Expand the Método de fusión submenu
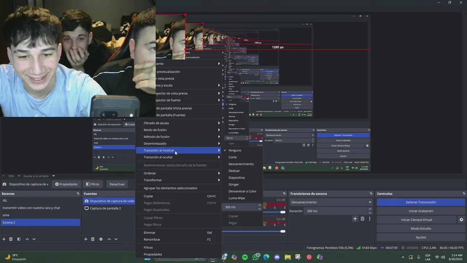Screen dimensions: 467x263 tap(178, 137)
